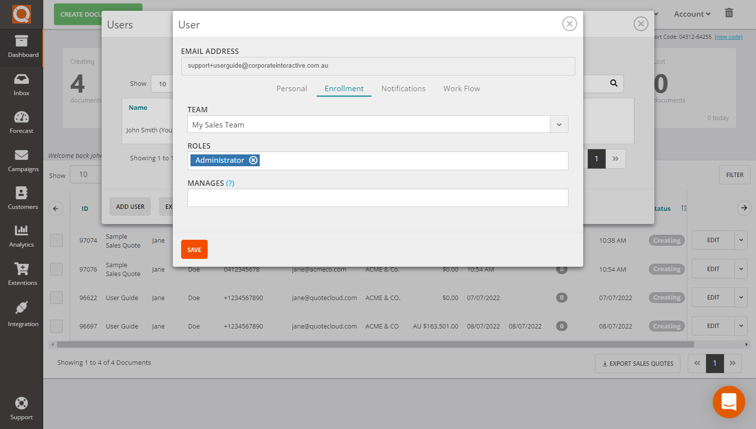Check the box for document 97074
The width and height of the screenshot is (756, 429).
point(56,240)
